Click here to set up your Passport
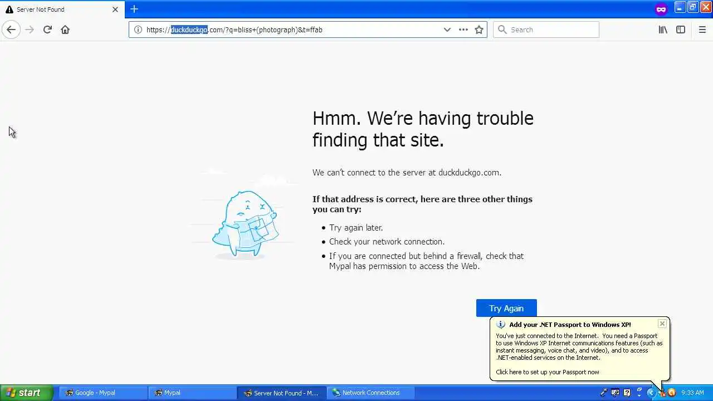The image size is (713, 401). tap(548, 372)
